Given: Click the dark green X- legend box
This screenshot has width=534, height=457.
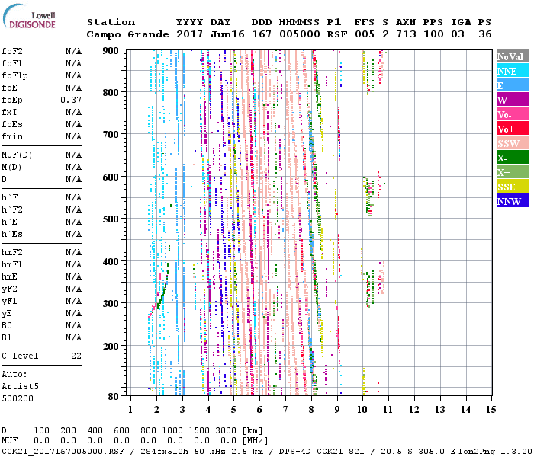Looking at the screenshot, I should click(512, 158).
